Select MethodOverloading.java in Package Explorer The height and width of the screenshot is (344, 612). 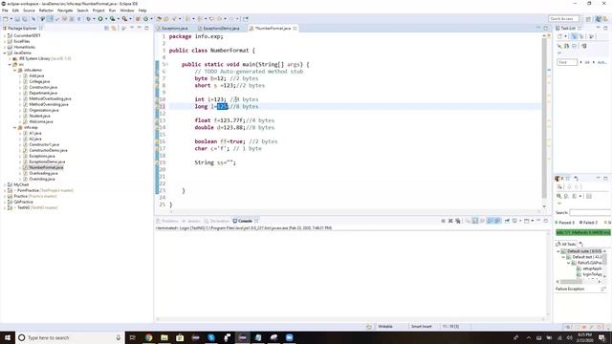pyautogui.click(x=50, y=98)
